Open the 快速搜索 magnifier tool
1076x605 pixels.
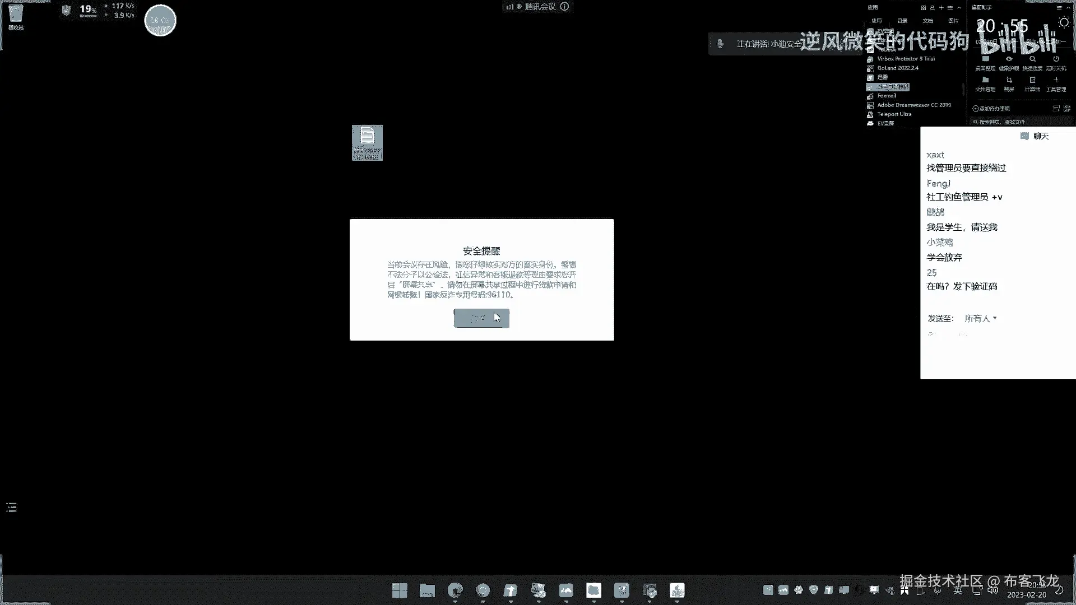point(1032,59)
